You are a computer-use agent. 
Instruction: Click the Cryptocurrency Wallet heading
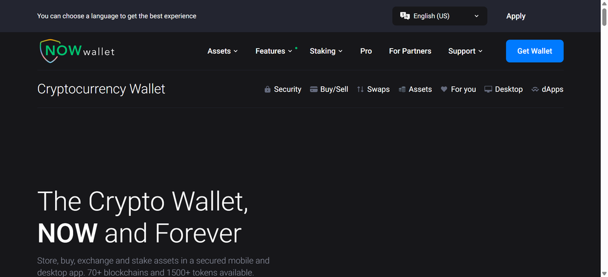click(x=101, y=89)
